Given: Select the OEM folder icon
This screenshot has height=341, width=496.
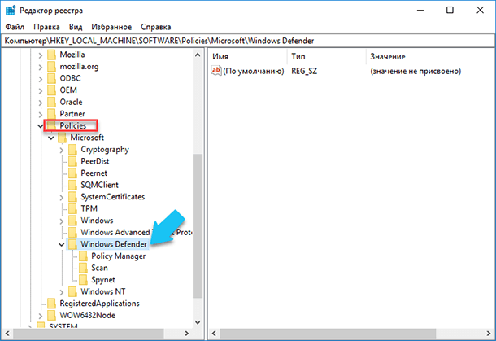Looking at the screenshot, I should click(51, 90).
